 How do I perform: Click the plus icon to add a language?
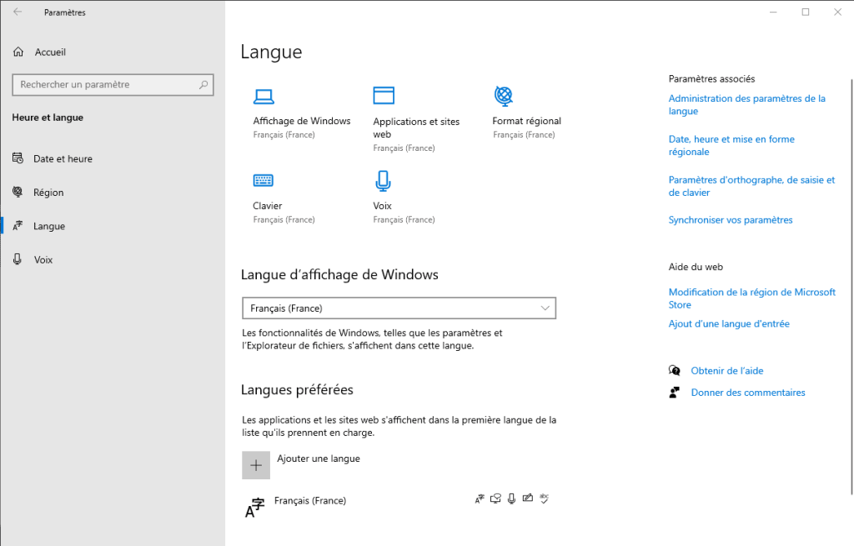256,465
